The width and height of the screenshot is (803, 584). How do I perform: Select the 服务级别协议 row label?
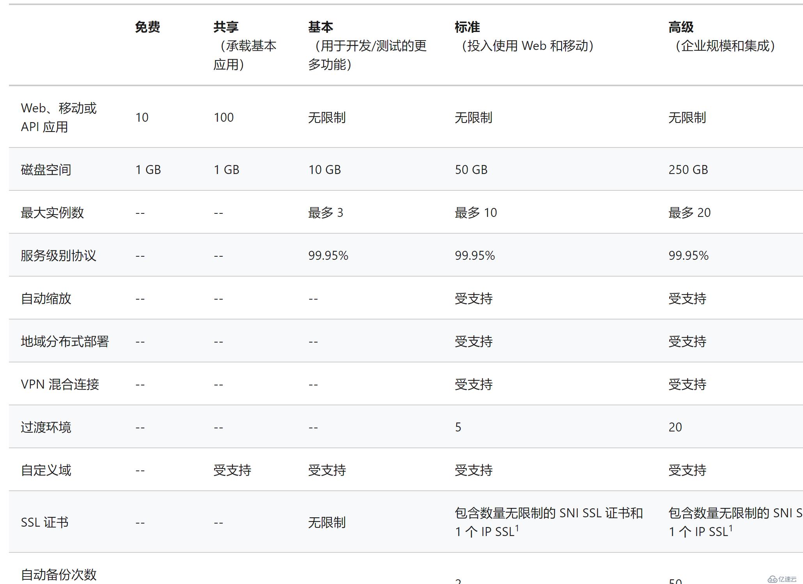click(58, 256)
